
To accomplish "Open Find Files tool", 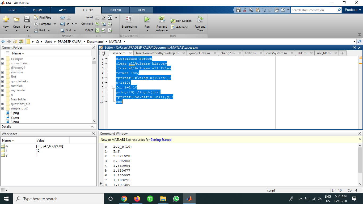I will pyautogui.click(x=43, y=18).
